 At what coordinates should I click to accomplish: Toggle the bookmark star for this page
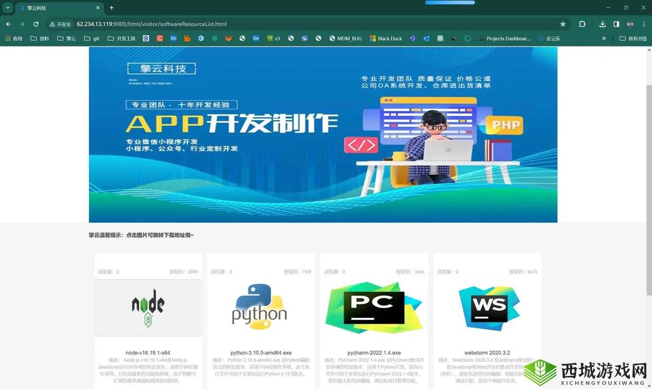coord(563,24)
